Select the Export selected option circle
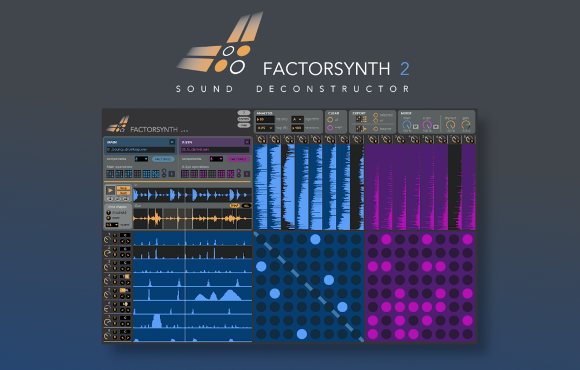Screen dimensions: 580x370 [x=376, y=115]
